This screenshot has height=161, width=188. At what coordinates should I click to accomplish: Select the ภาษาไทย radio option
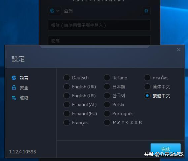point(147,78)
